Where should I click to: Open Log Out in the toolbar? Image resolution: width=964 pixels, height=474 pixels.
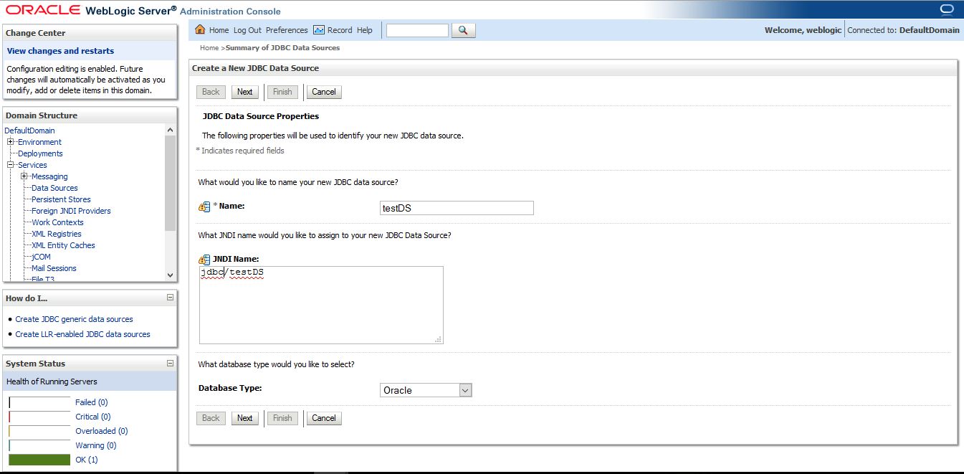pos(247,30)
